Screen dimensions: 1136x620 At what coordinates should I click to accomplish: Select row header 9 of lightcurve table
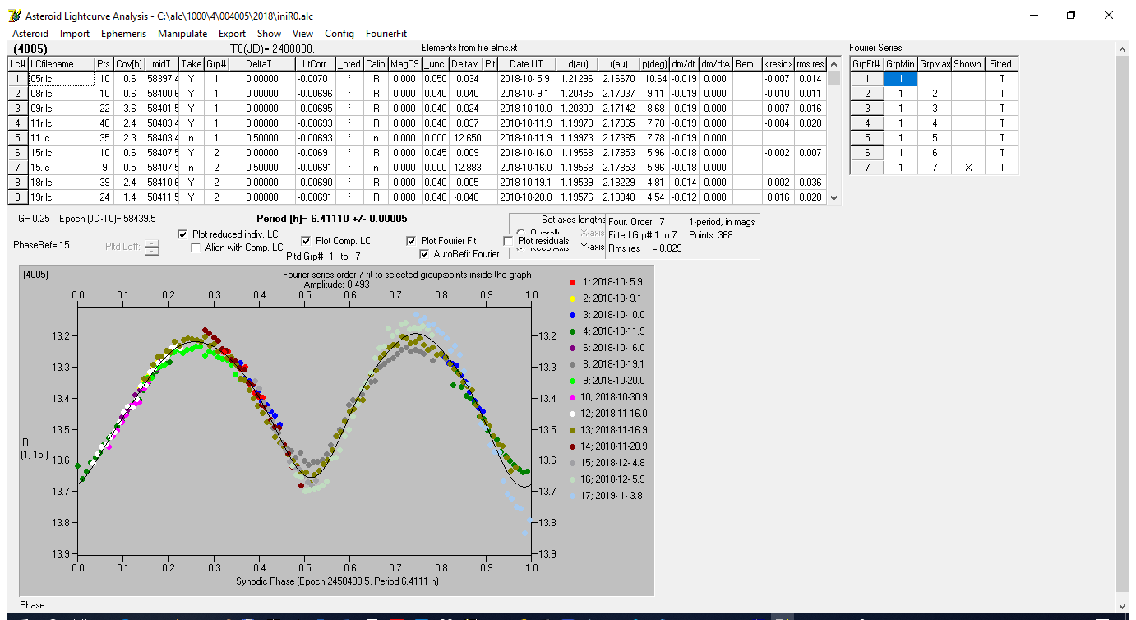18,197
